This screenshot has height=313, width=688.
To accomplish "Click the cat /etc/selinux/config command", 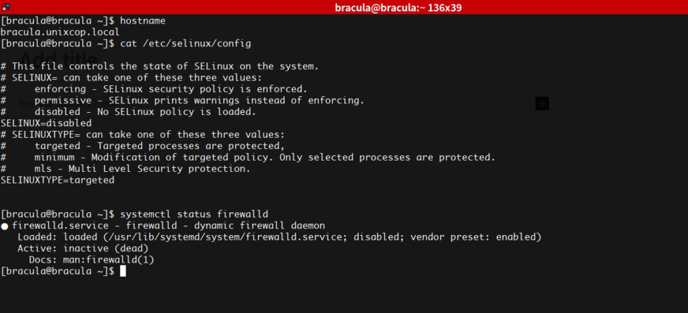I will click(x=185, y=44).
